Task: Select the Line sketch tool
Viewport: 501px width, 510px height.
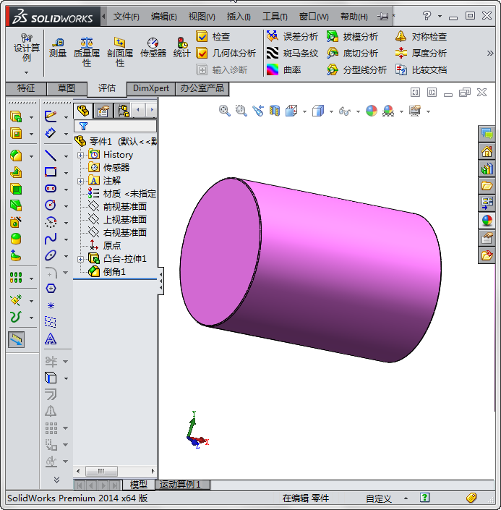Action: 51,155
